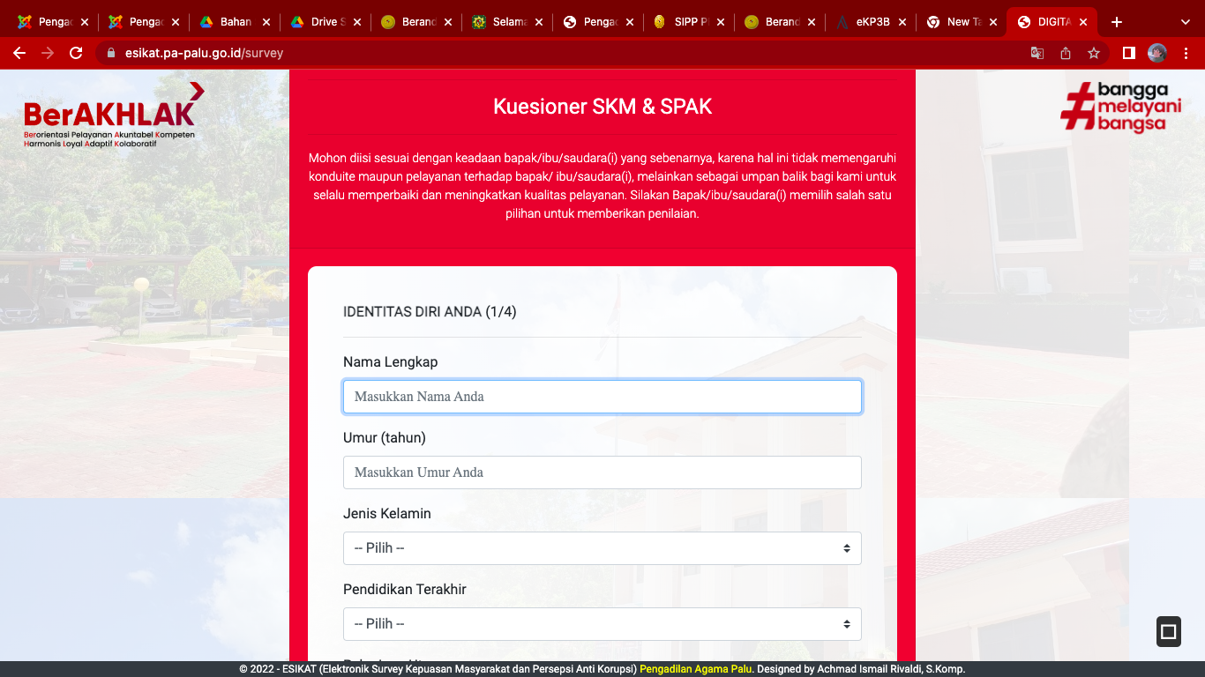Bookmark page with star icon
The height and width of the screenshot is (677, 1205).
point(1094,53)
